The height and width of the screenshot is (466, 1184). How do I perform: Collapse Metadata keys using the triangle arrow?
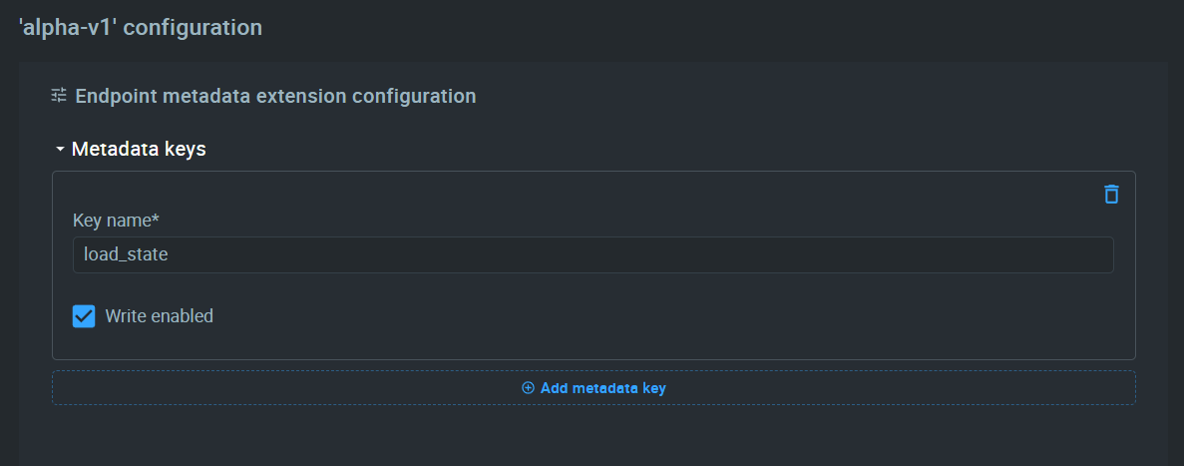(61, 150)
